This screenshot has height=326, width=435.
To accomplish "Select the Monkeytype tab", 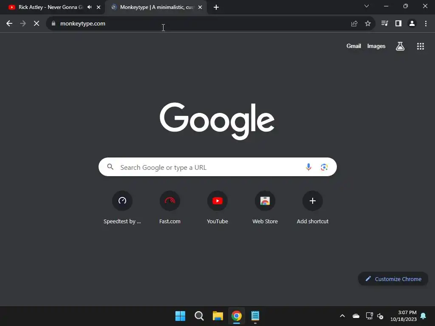I will coord(155,7).
